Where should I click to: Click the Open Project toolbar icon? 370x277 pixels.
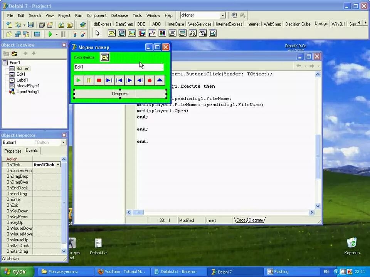[50, 25]
